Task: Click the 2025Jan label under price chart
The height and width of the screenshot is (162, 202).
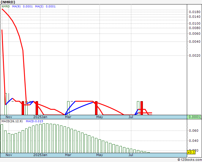Action: [x=40, y=117]
